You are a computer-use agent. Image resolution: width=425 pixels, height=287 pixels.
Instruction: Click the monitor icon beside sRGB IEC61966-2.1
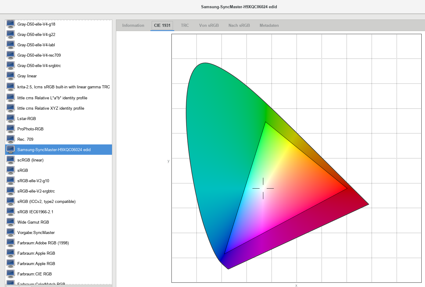pos(11,212)
